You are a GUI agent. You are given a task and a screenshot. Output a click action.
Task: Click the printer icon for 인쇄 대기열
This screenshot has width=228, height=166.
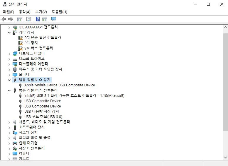[x=15, y=143]
